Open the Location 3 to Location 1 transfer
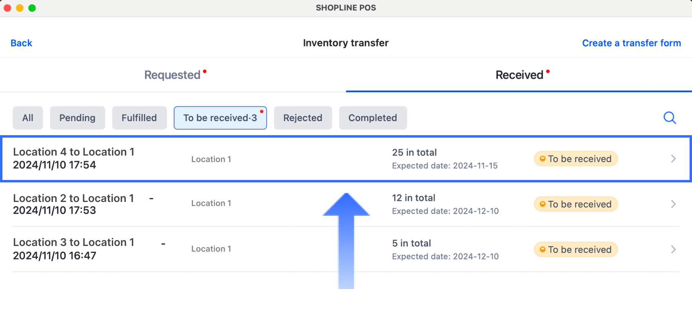 (74, 249)
